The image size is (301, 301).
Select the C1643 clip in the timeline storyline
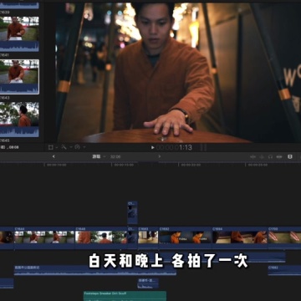click(x=148, y=237)
